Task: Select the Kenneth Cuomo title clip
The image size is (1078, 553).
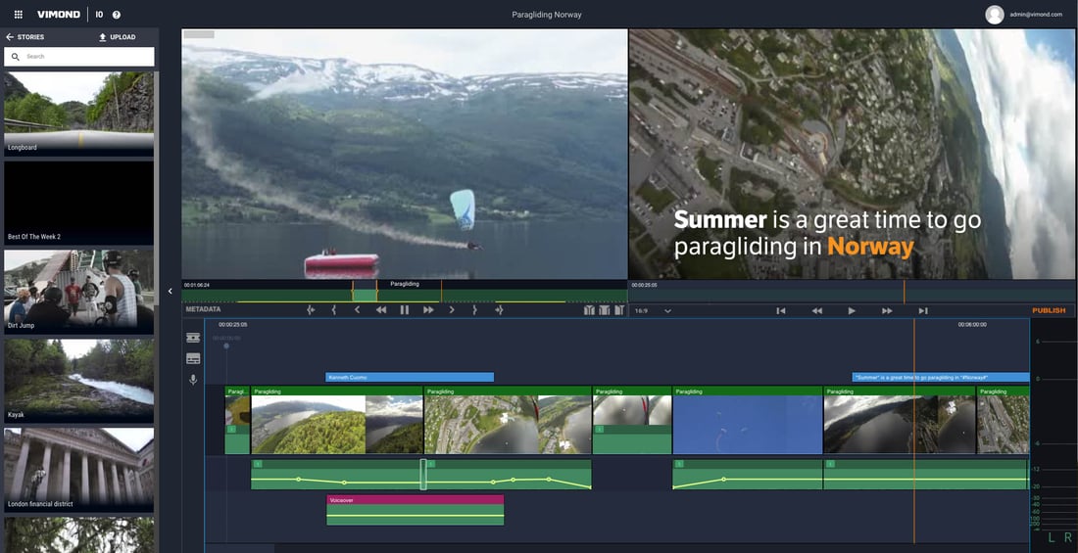Action: click(x=410, y=377)
